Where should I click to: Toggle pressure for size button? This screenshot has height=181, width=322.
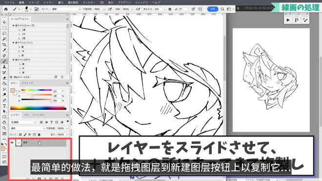click(193, 9)
